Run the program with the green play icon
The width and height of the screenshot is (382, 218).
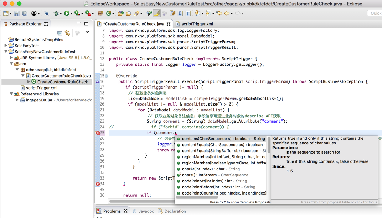(67, 14)
